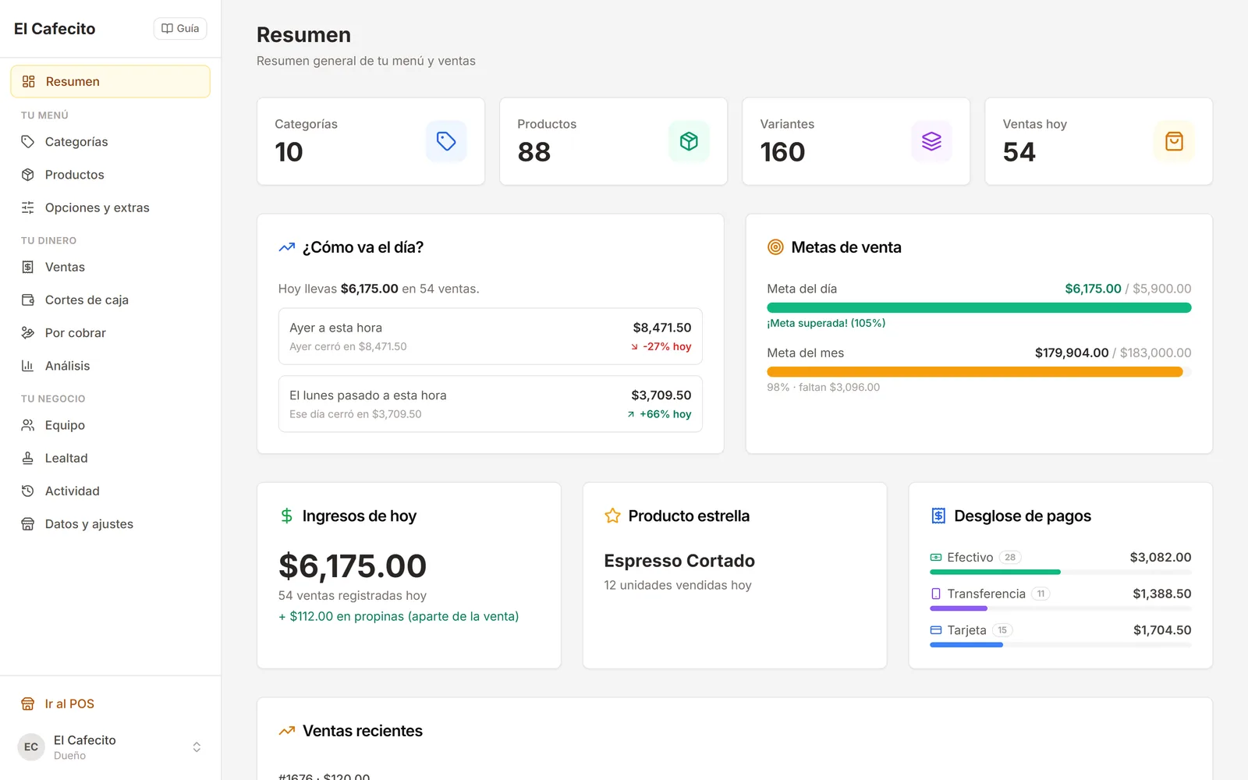Open Categorías in the sidebar menu
This screenshot has height=780, width=1248.
coord(110,142)
